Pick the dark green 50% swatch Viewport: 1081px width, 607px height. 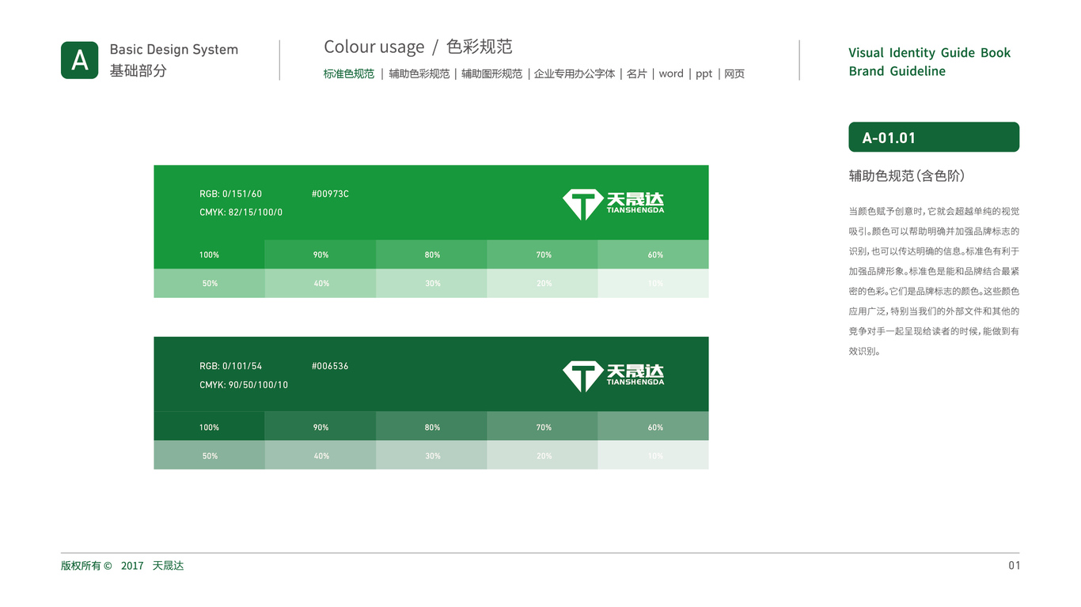coord(209,455)
